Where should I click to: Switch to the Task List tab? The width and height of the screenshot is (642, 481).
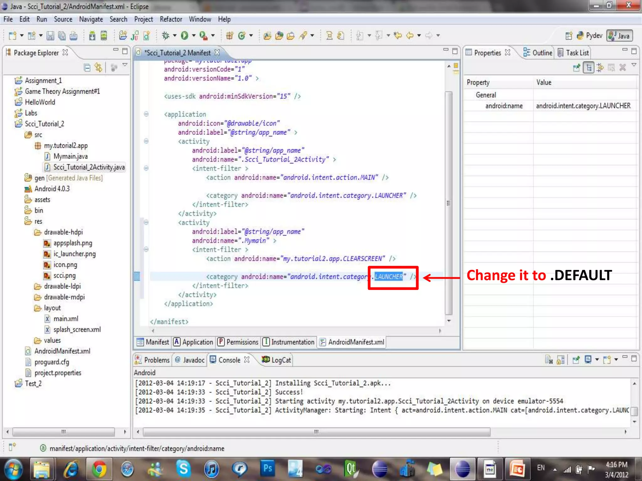[x=574, y=53]
